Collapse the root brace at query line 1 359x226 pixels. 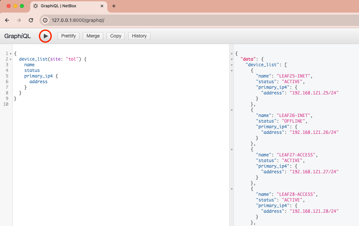(x=11, y=54)
